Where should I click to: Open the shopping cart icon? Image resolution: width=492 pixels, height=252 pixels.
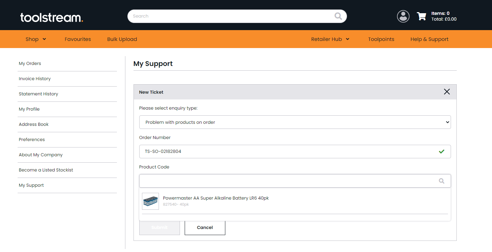(422, 16)
